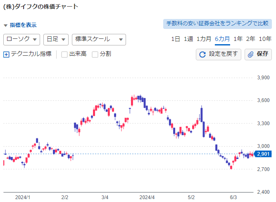The image size is (276, 202).
Task: Click the 2,400 price axis label
Action: 263,192
